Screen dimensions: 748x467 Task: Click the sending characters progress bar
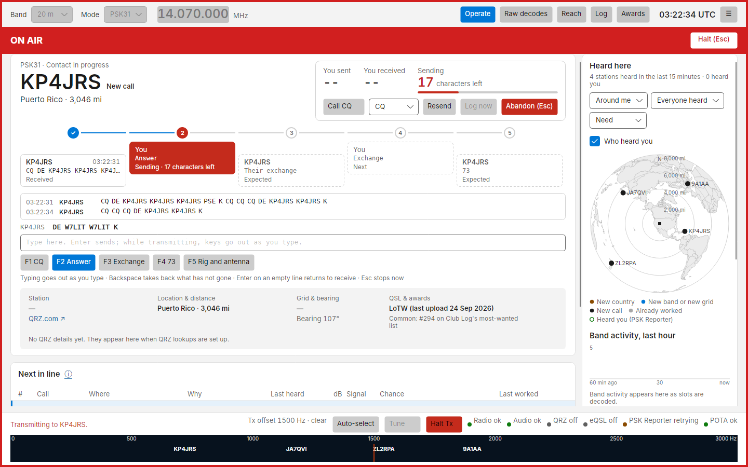pyautogui.click(x=488, y=92)
